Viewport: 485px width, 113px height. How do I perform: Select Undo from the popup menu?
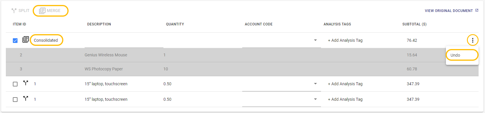(x=462, y=55)
